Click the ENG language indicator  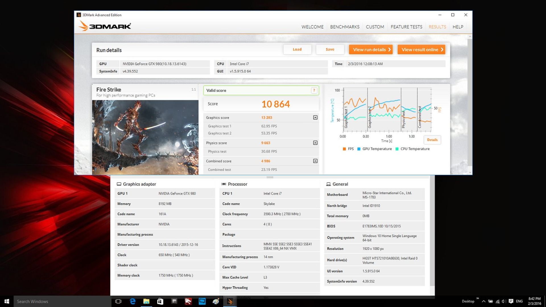point(519,301)
